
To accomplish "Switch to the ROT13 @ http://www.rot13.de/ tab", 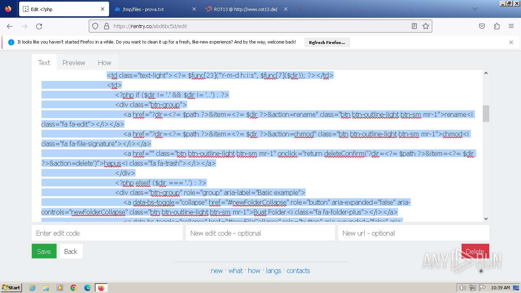I will click(247, 9).
